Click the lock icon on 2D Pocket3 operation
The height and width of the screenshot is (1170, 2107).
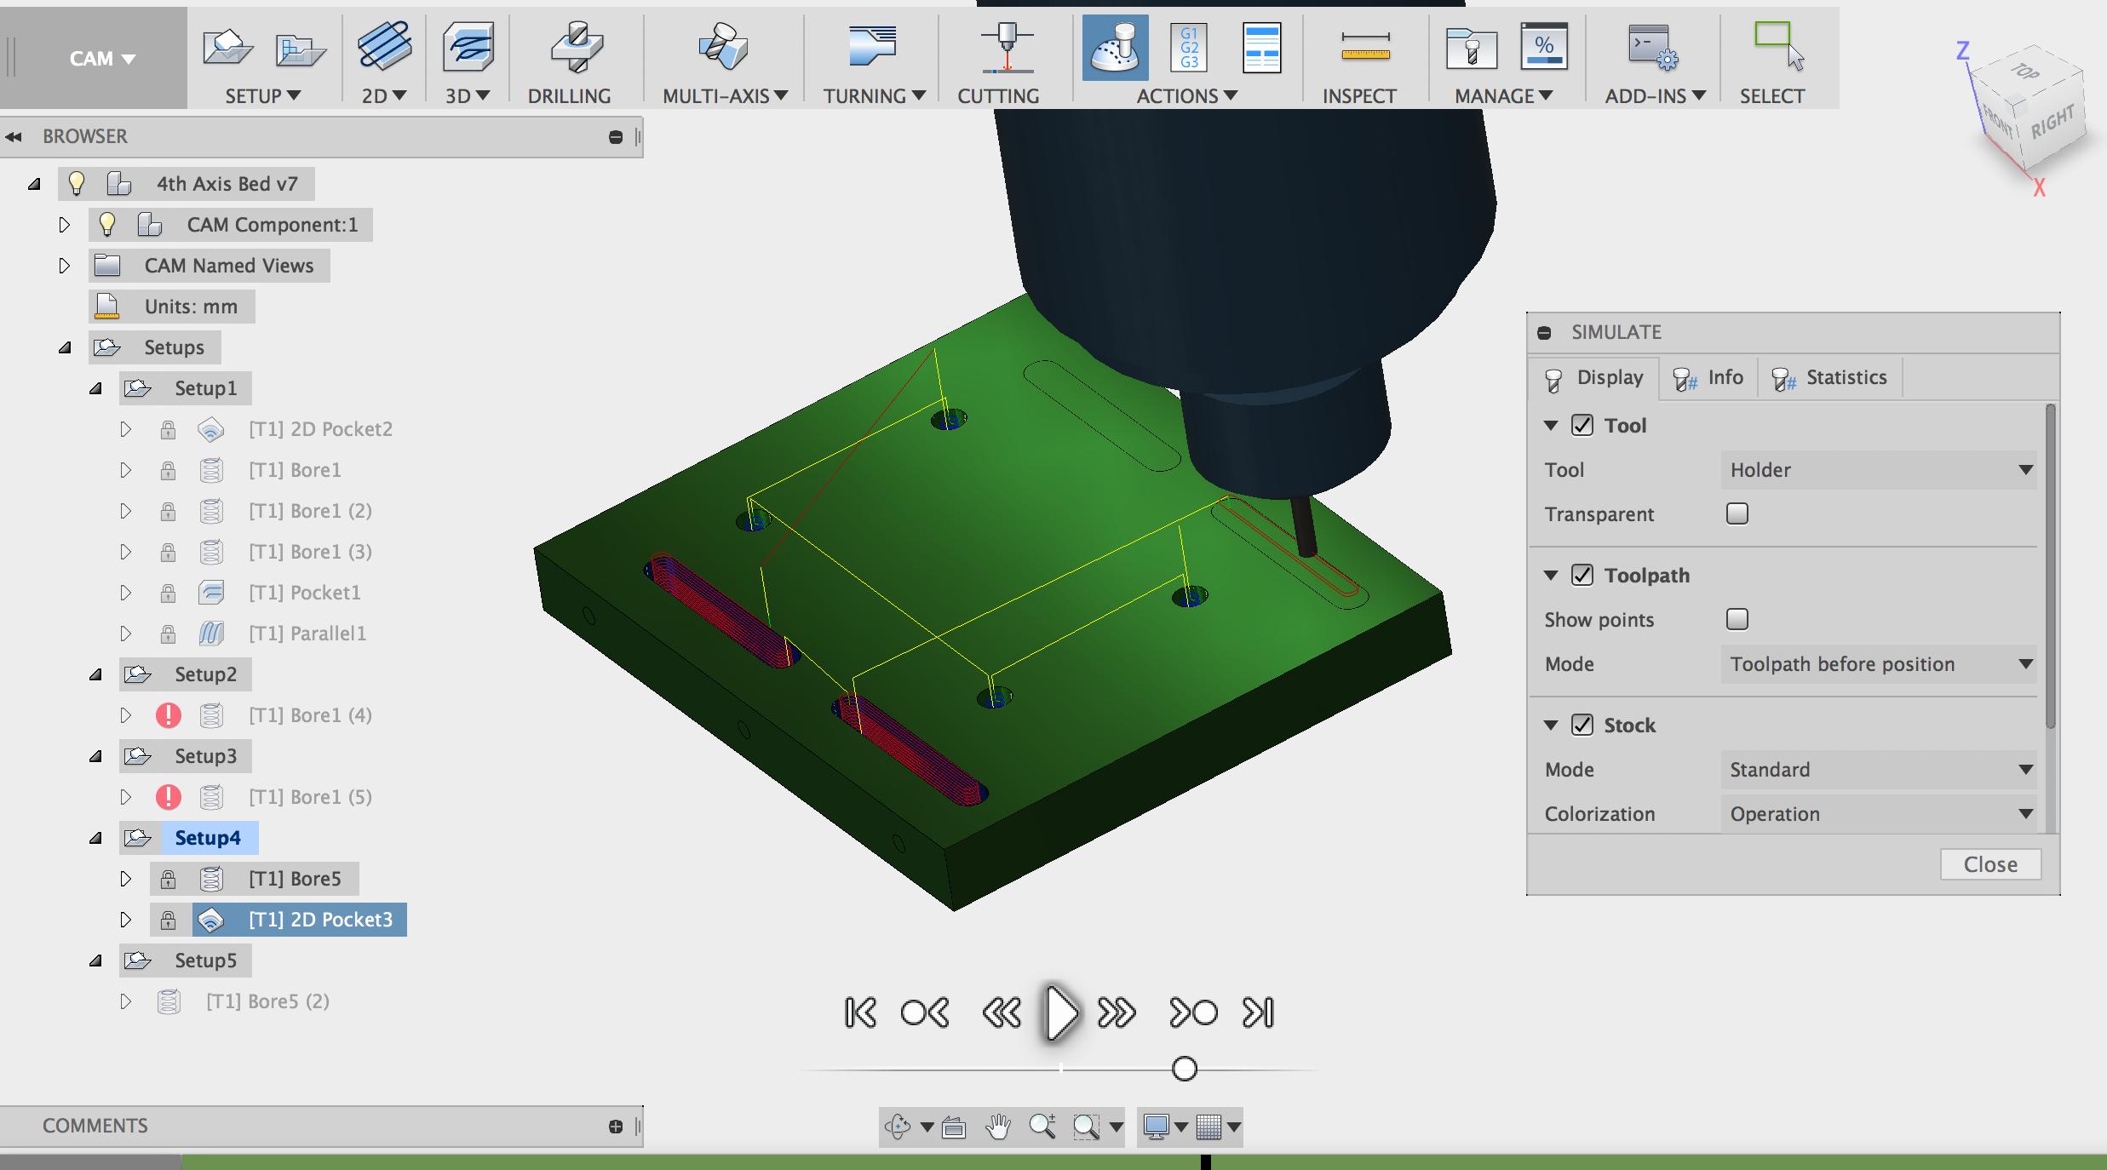pyautogui.click(x=168, y=920)
